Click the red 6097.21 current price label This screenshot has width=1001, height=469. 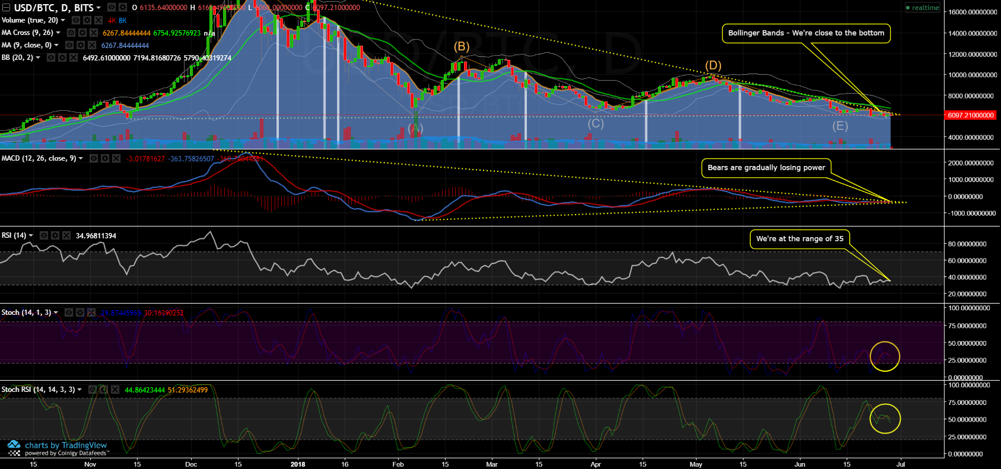971,115
